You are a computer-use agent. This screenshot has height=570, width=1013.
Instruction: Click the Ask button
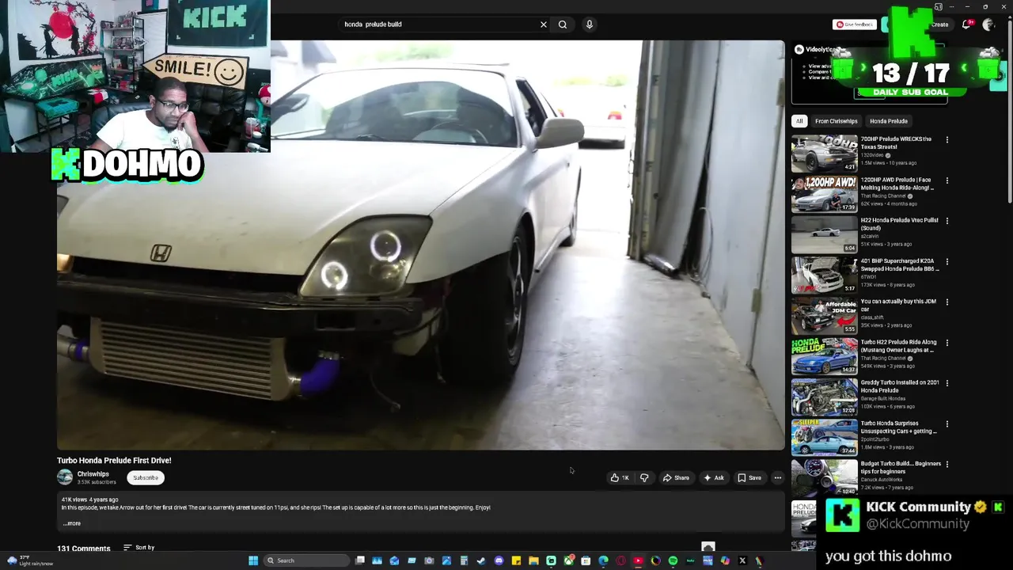coord(714,477)
